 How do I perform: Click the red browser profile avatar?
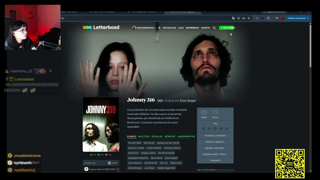pos(282,18)
